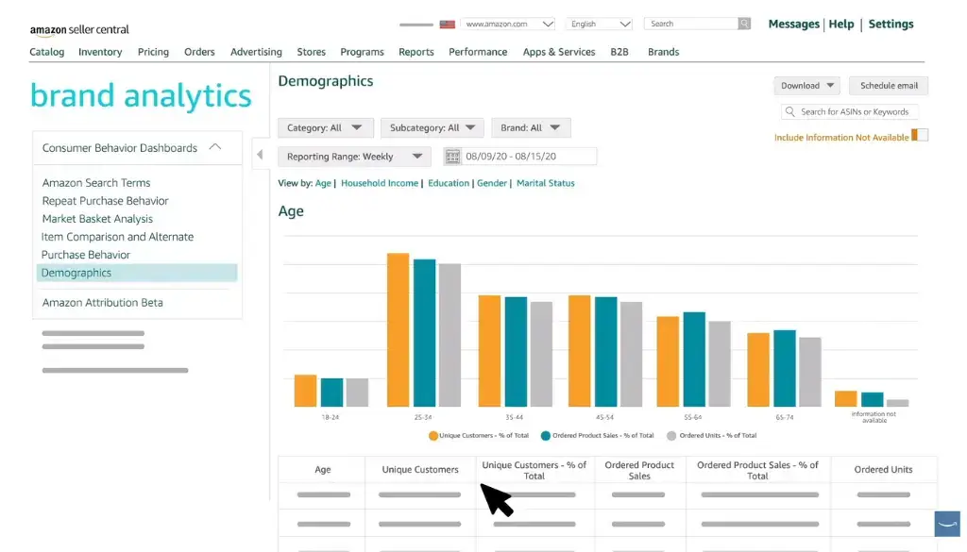Open the Reports menu

coord(416,52)
